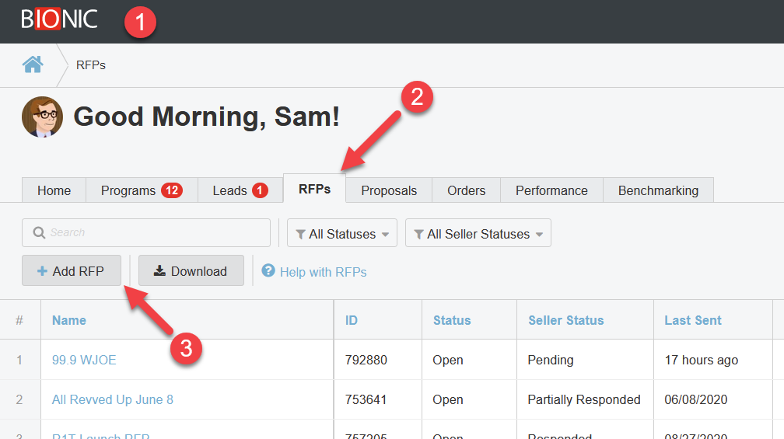Open the Performance tab
This screenshot has height=439, width=784.
551,190
